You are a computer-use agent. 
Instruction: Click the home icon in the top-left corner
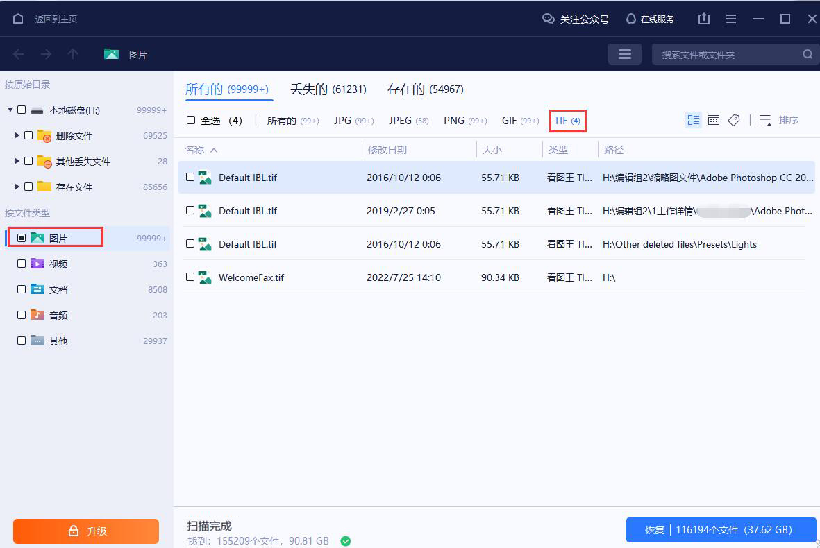(17, 19)
